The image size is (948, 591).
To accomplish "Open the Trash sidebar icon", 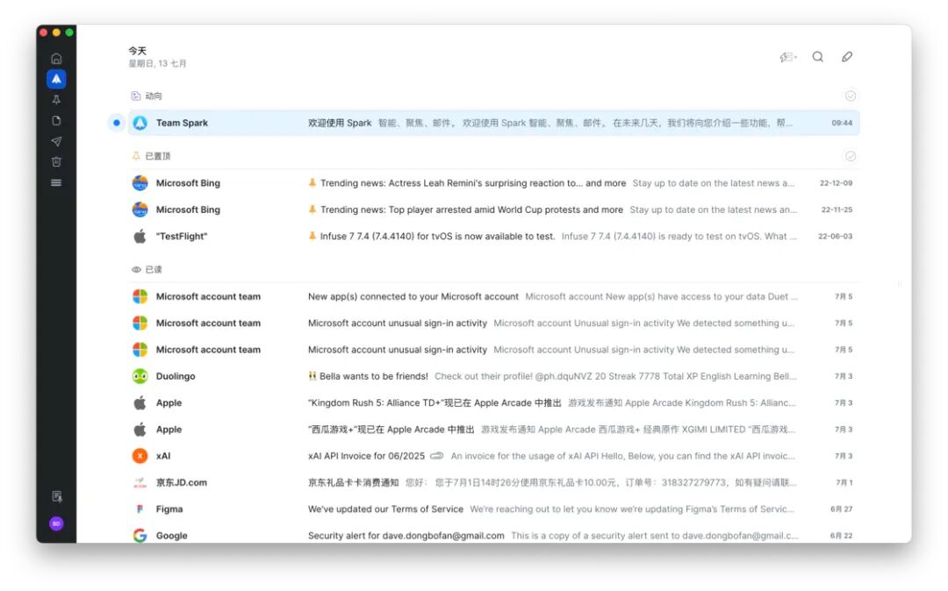I will (x=56, y=162).
